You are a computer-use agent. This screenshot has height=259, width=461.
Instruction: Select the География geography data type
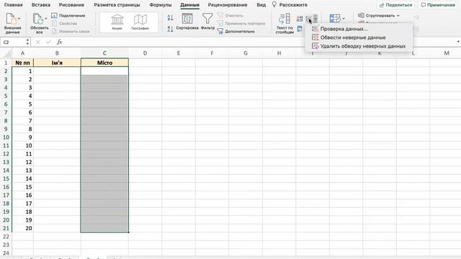[x=140, y=22]
